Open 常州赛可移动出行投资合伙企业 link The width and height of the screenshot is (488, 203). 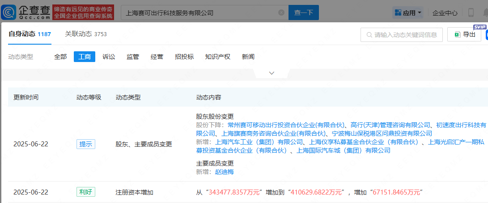(287, 125)
